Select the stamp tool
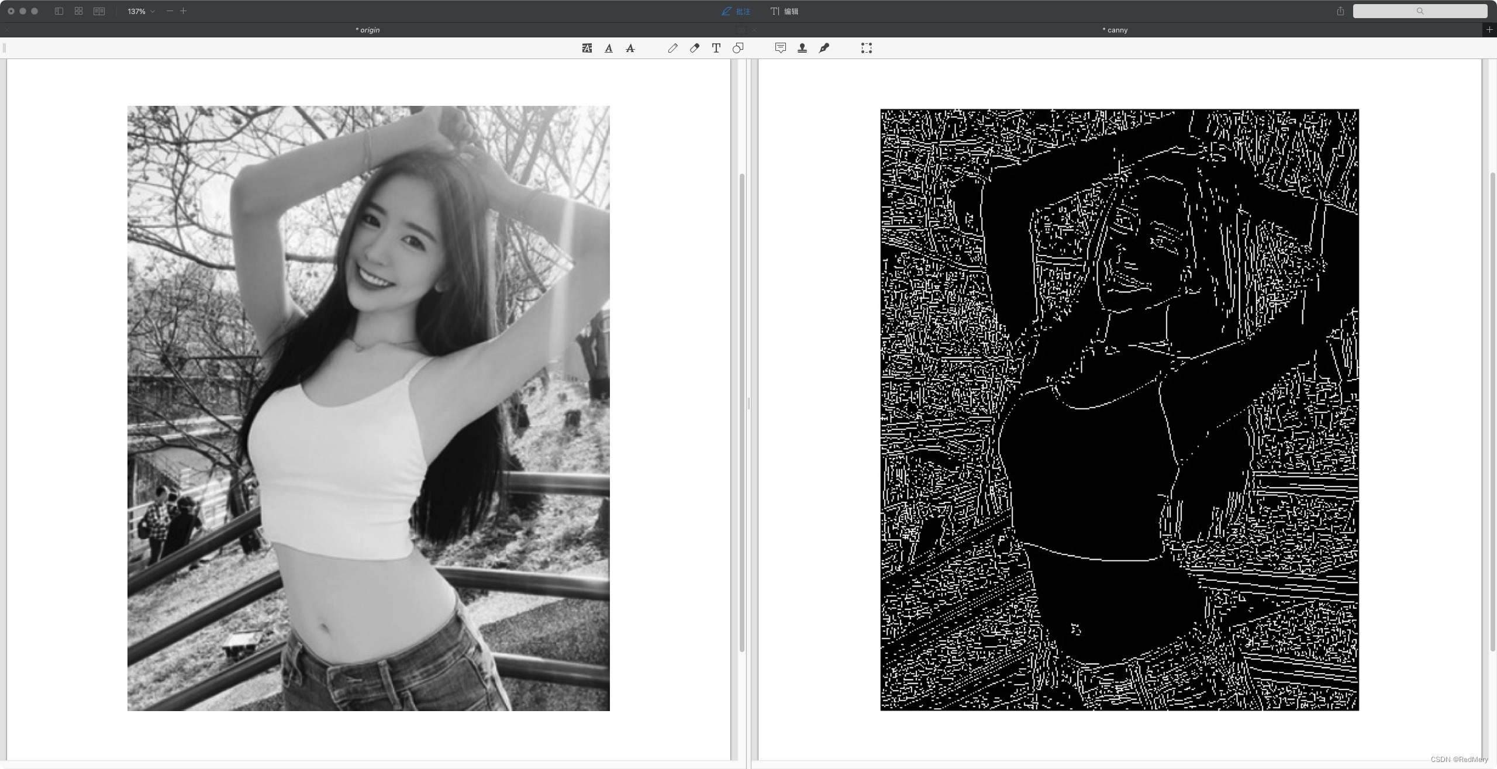The width and height of the screenshot is (1497, 769). tap(802, 48)
